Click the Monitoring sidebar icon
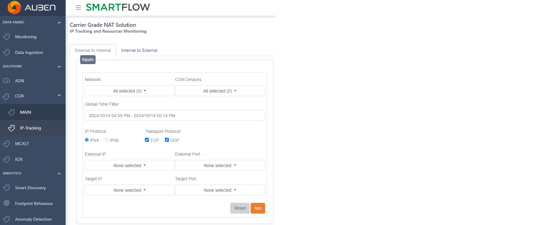Screen dimensions: 546x225 tap(7, 37)
